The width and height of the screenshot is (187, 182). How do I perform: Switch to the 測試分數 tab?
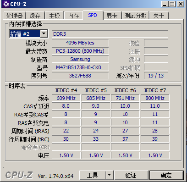[136, 16]
